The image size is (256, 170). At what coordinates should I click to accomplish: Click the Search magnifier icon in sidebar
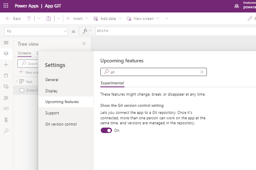[6, 131]
